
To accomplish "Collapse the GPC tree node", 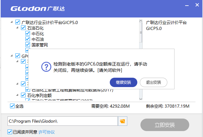I will (x=12, y=56).
